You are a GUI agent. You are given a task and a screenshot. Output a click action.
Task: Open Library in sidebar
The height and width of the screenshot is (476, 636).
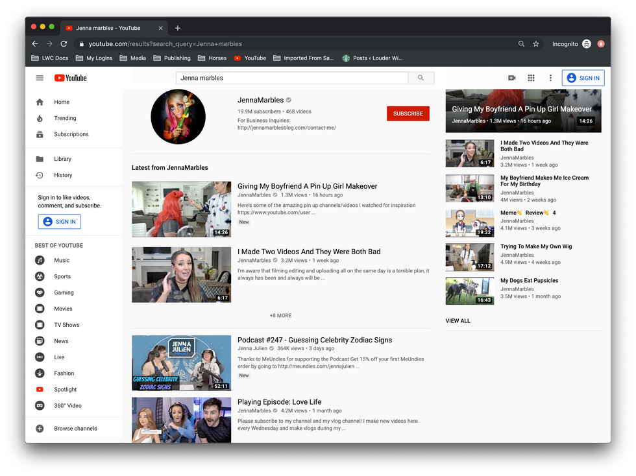click(62, 159)
